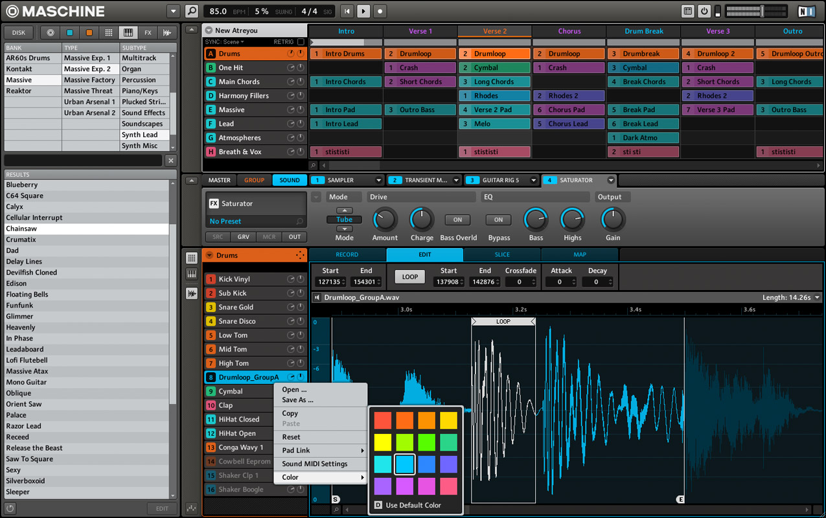826x518 pixels.
Task: Click the Intro Drums pattern clip
Action: point(345,54)
